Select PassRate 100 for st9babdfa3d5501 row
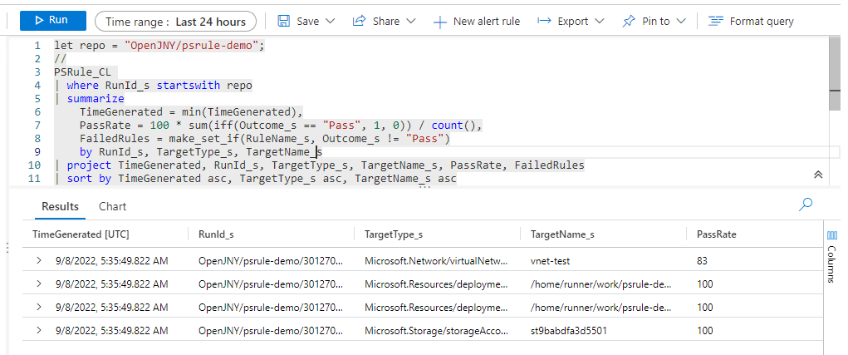Viewport: 848px width, 355px height. [704, 330]
